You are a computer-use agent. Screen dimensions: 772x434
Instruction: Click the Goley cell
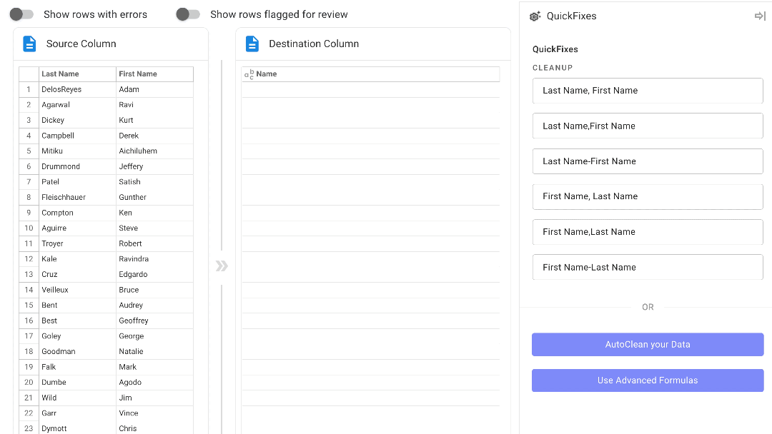[x=77, y=336]
